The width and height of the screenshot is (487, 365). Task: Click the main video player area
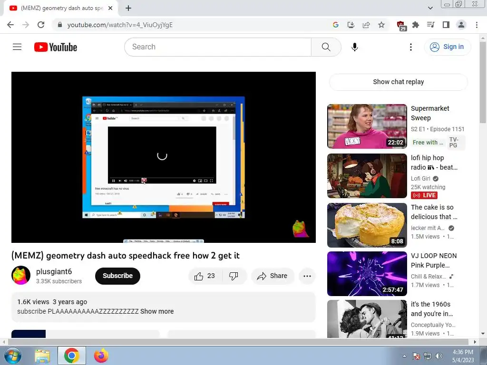pos(164,157)
